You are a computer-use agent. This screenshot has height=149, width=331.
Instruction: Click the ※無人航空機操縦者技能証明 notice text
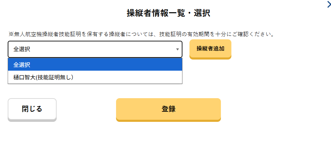[x=141, y=34]
